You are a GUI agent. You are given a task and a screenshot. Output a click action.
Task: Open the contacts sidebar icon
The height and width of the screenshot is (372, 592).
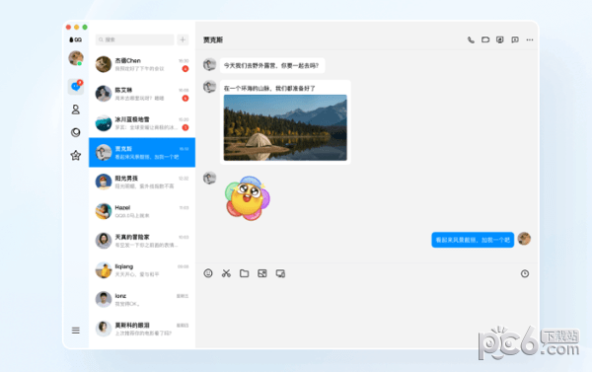click(x=76, y=110)
